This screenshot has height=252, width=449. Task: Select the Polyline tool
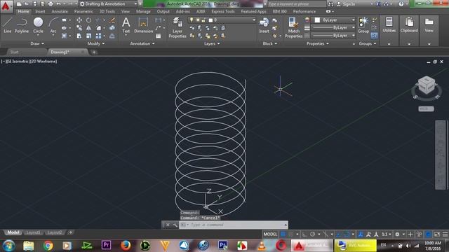coord(22,25)
